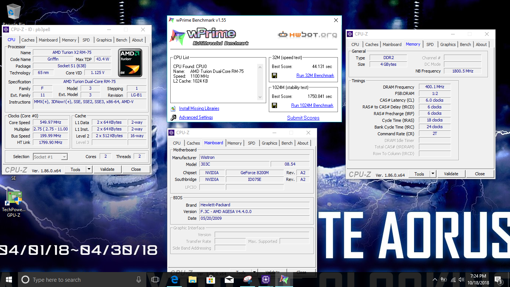The height and width of the screenshot is (287, 510).
Task: Open SPD tab in CPU-Z Memory window
Action: coord(430,44)
